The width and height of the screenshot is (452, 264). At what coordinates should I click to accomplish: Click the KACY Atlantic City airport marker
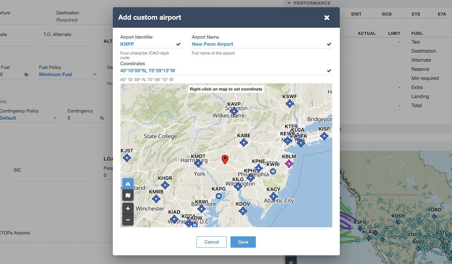click(x=273, y=196)
